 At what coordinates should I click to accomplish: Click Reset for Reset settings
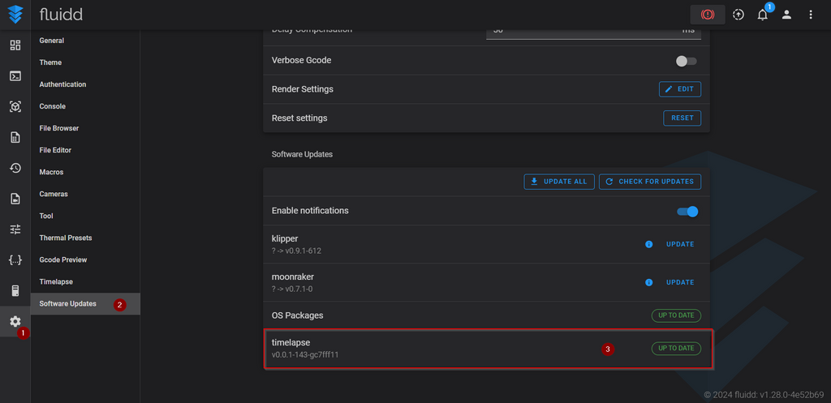tap(682, 118)
